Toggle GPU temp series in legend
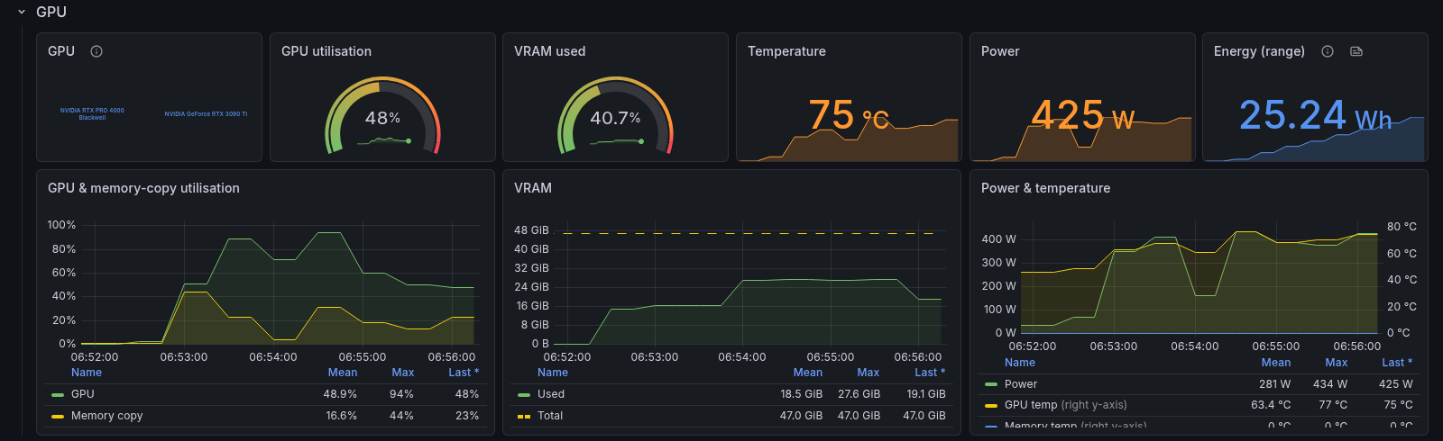Image resolution: width=1443 pixels, height=441 pixels. pos(1031,405)
